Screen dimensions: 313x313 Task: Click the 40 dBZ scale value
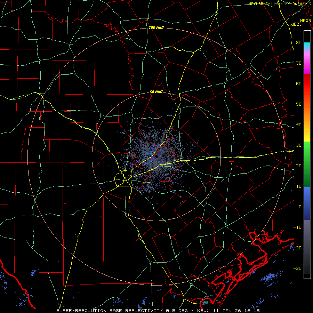[x=299, y=125]
